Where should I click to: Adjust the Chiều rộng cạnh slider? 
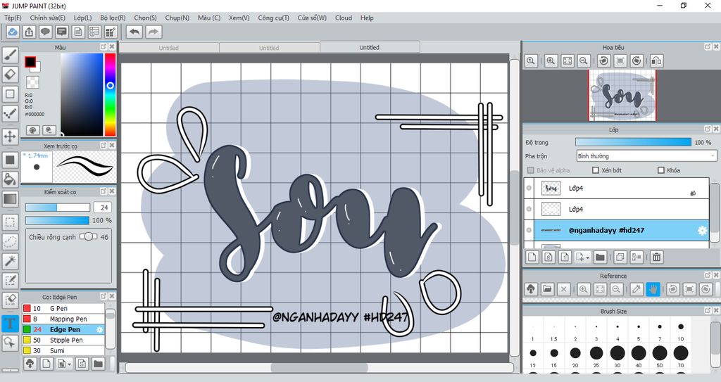point(88,236)
